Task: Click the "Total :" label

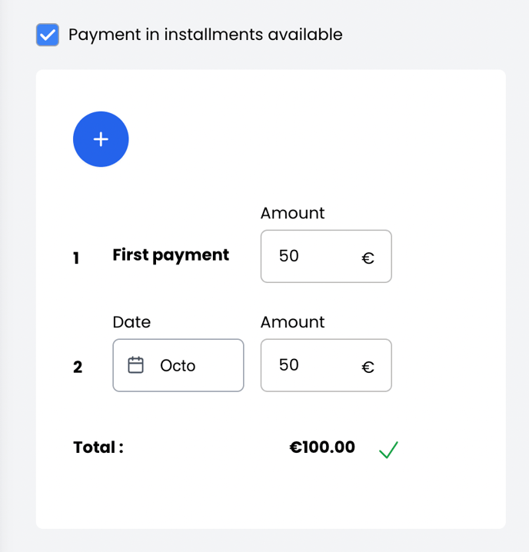Action: [98, 447]
